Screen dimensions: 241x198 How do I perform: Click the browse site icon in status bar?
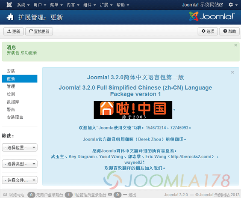coord(5,195)
